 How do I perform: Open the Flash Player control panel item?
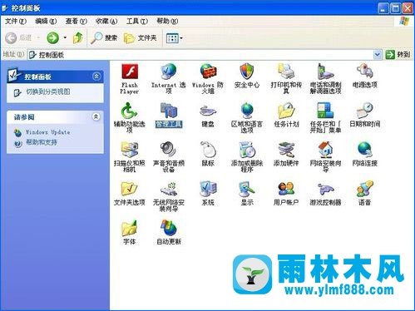[x=130, y=79]
